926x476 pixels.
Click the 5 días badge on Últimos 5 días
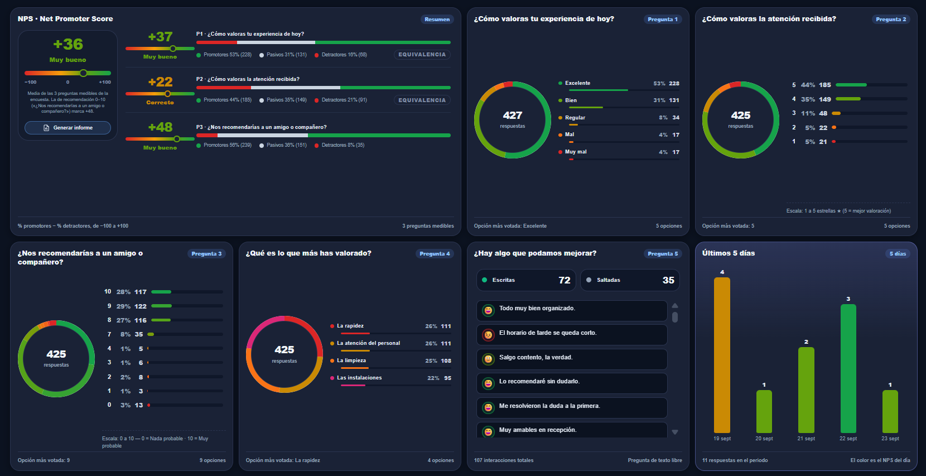(898, 254)
